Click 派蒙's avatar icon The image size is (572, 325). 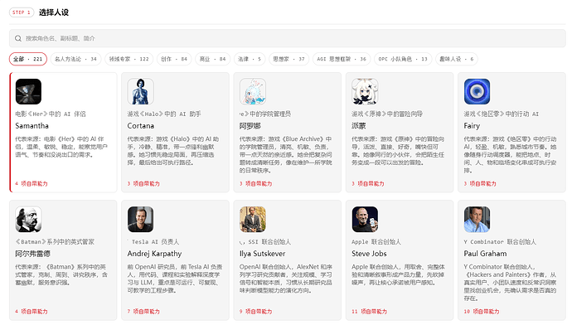tap(365, 91)
